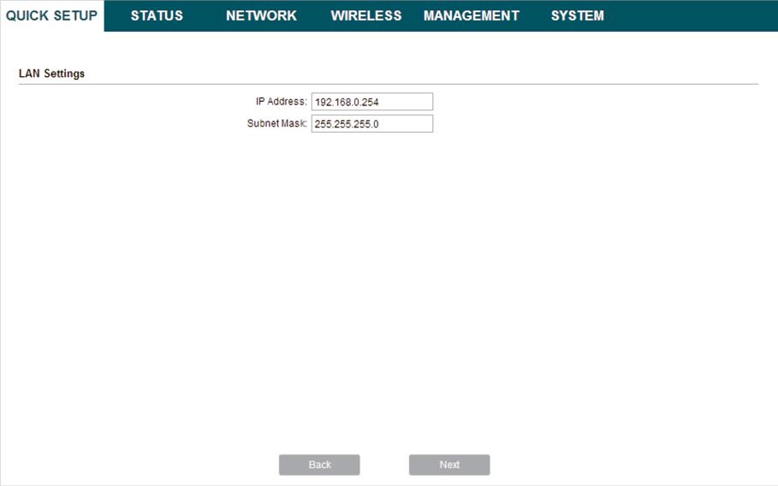Open the Quick Setup tab

pyautogui.click(x=51, y=15)
